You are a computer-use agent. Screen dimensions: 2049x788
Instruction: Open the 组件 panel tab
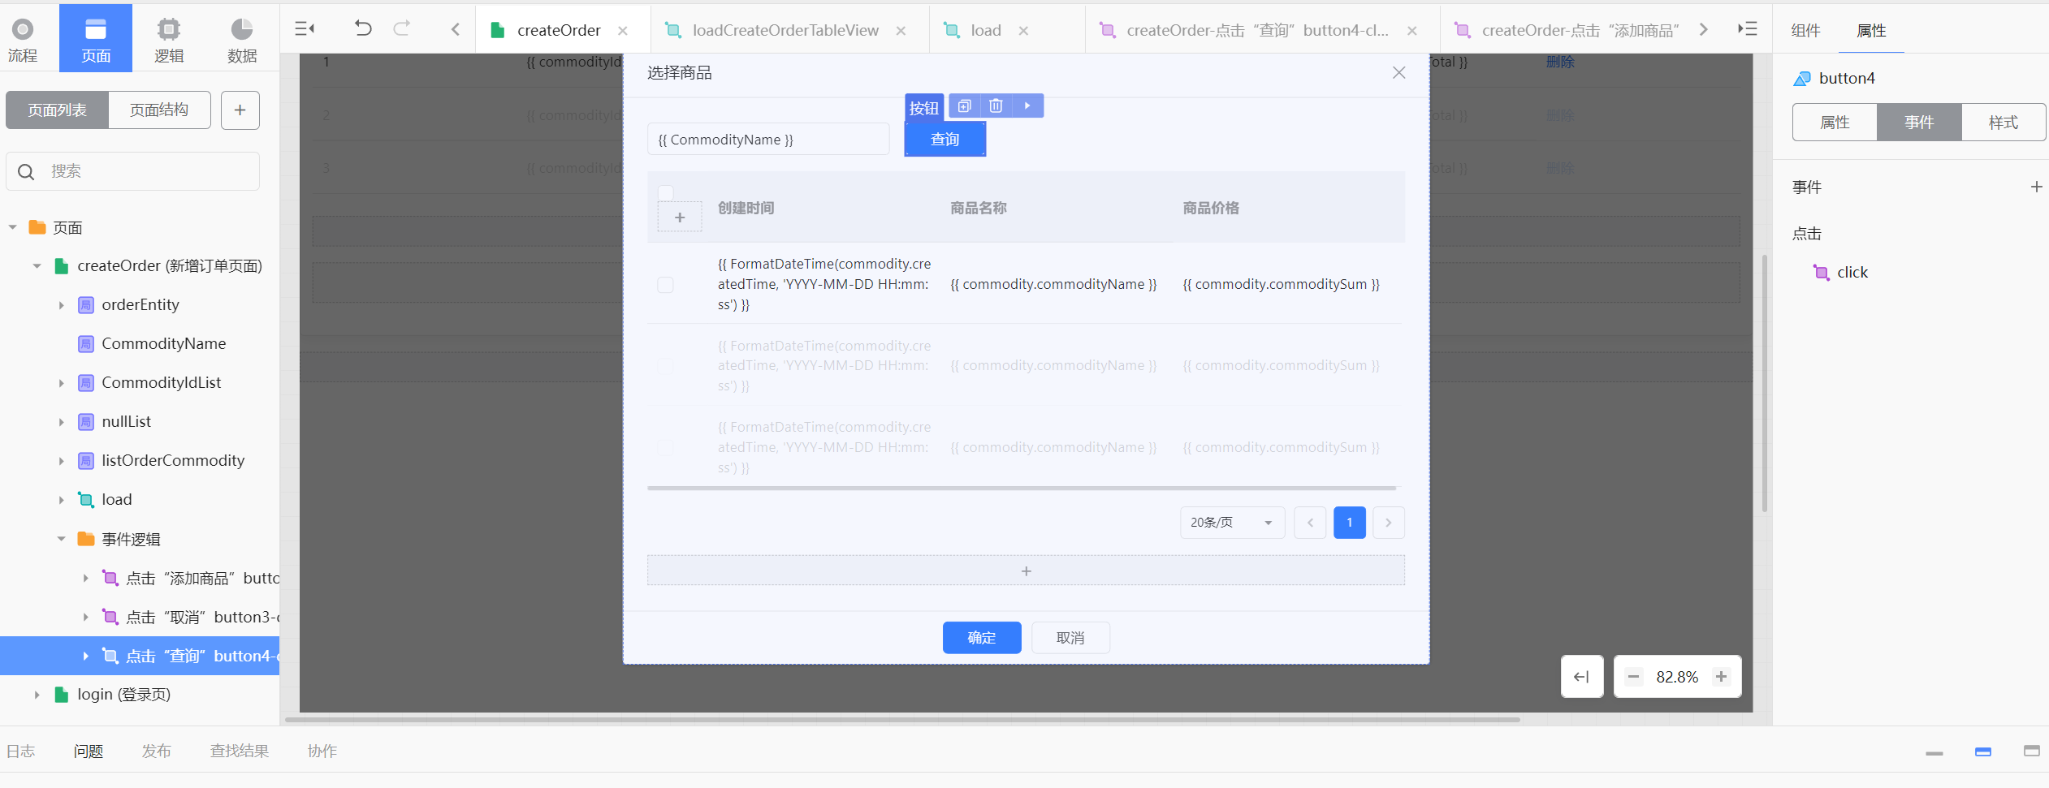[x=1805, y=31]
